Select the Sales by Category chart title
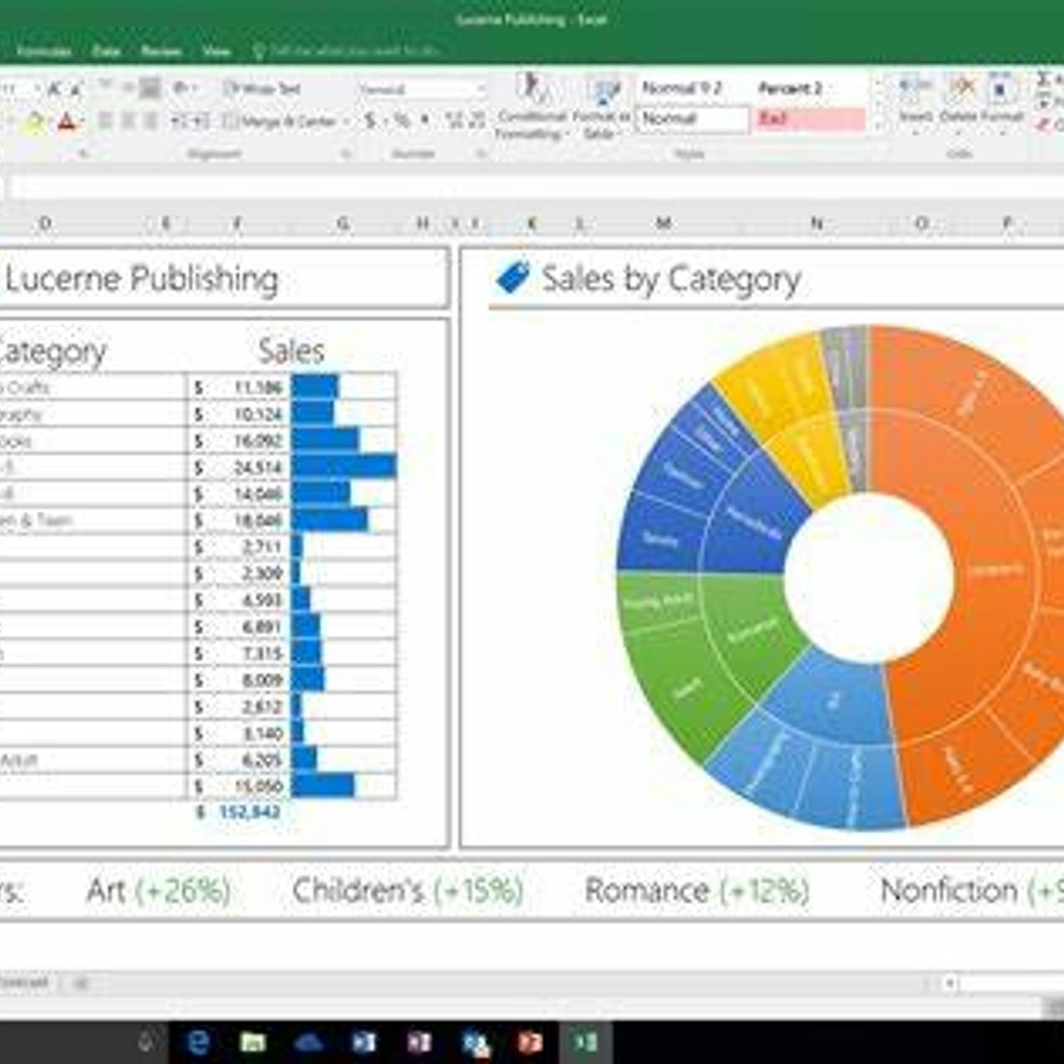The width and height of the screenshot is (1064, 1064). [x=671, y=279]
